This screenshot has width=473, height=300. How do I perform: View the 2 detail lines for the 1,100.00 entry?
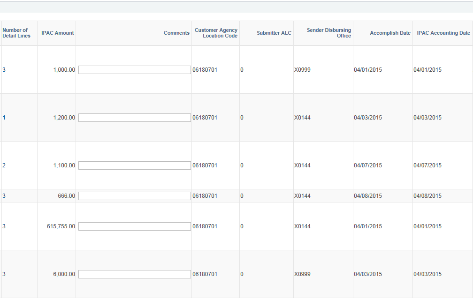pyautogui.click(x=4, y=165)
